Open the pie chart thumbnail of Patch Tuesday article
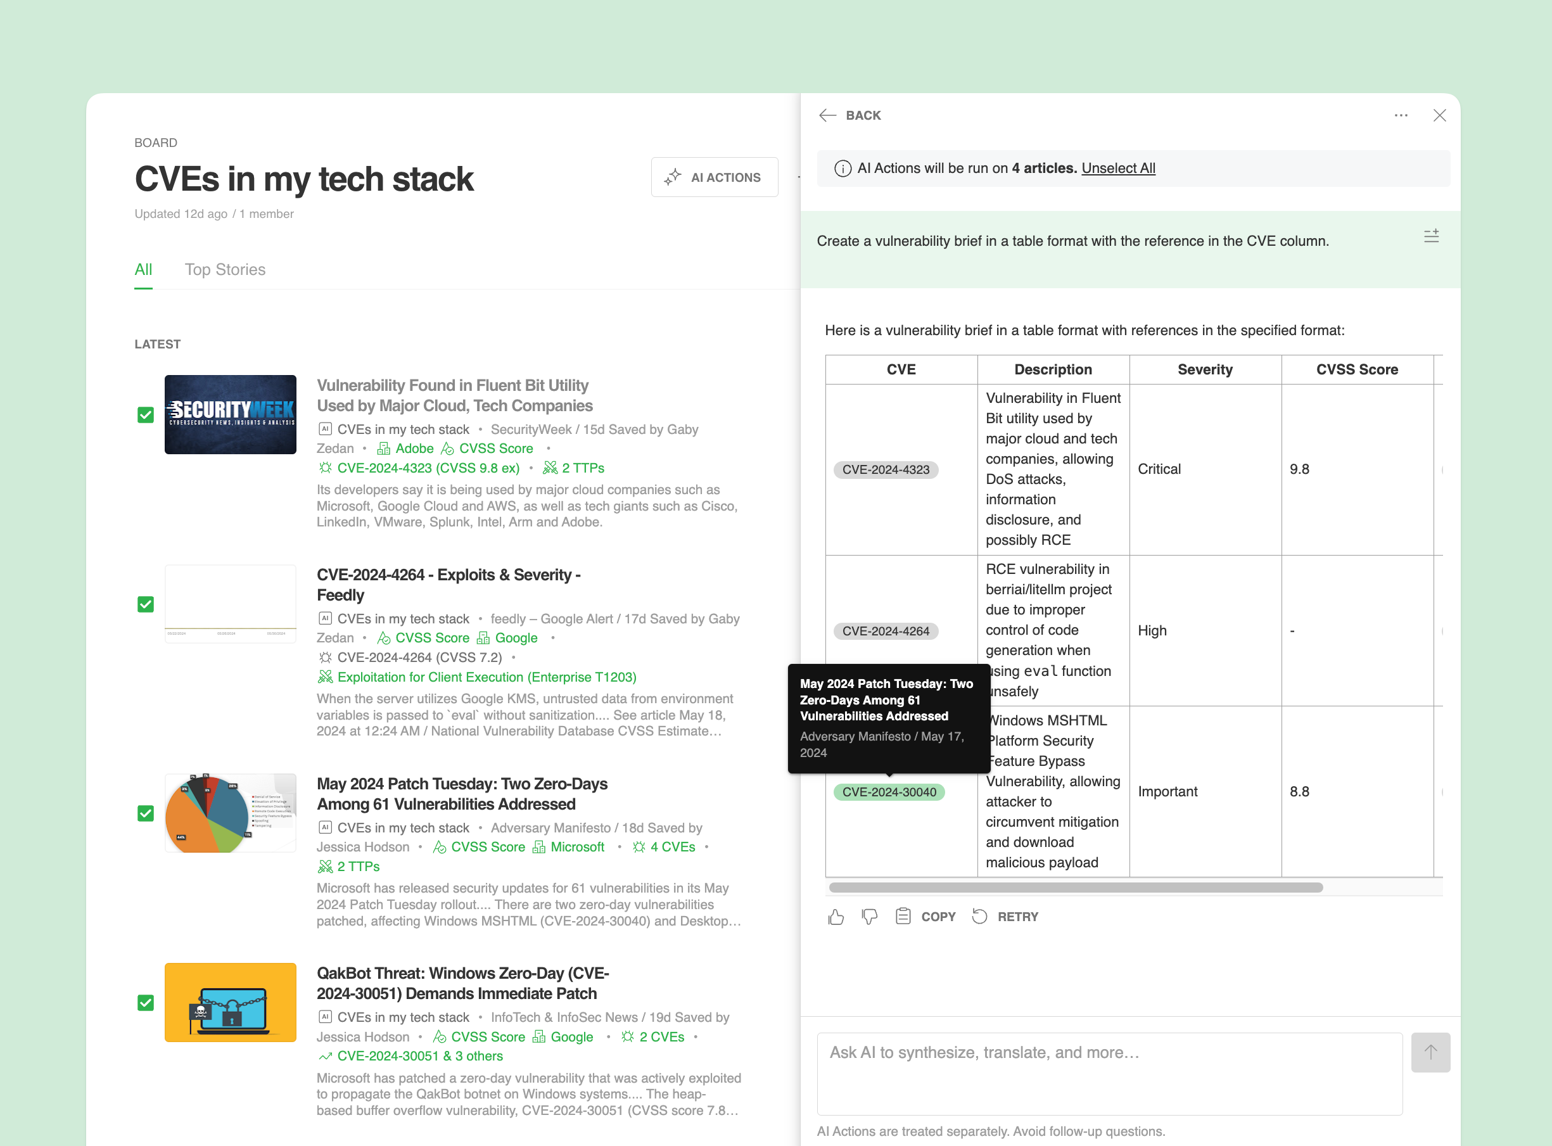This screenshot has width=1552, height=1146. 230,813
